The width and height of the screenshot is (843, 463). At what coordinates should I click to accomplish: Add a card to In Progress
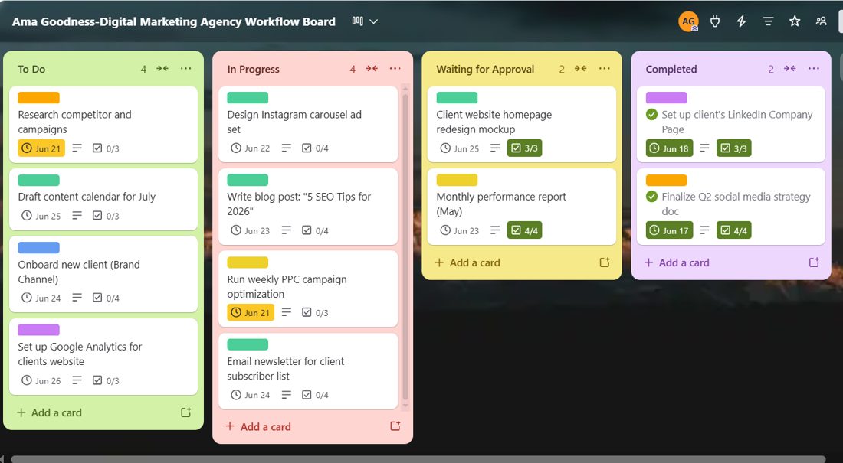coord(258,426)
